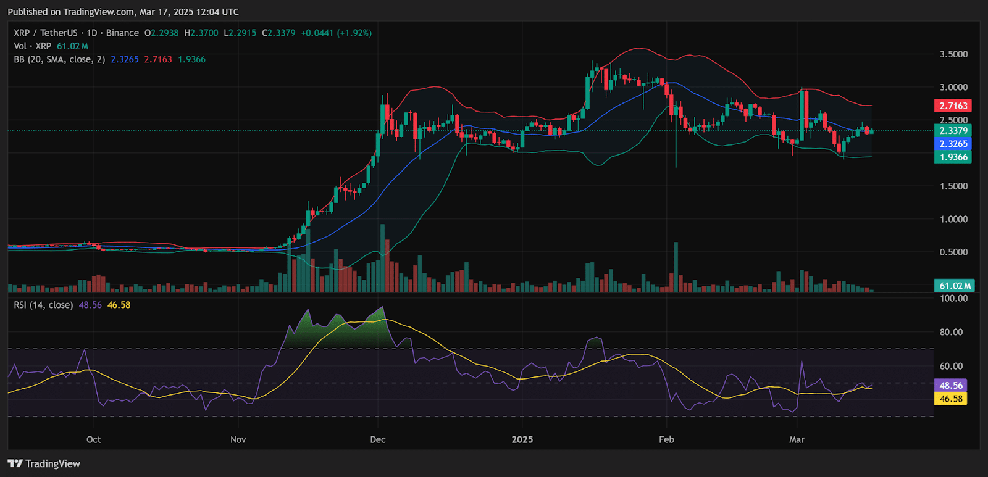Click the Dec label on the time axis
Screen dimensions: 988x477
[377, 439]
